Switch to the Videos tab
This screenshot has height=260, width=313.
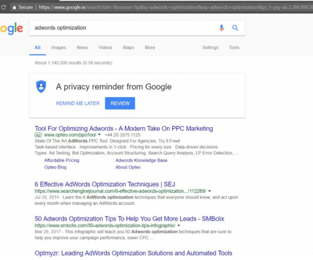tap(105, 48)
